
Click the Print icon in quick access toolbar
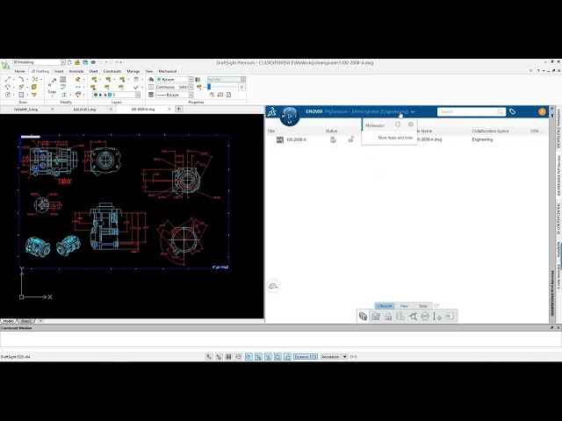(x=93, y=62)
